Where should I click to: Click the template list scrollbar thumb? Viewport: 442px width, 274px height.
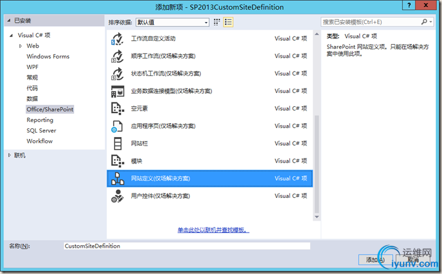pos(317,164)
